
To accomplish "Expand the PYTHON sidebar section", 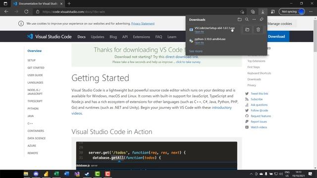I will [x=33, y=109].
